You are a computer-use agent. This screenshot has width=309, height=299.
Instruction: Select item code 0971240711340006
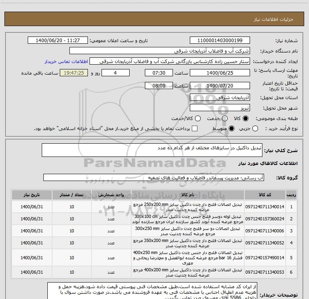click(265, 231)
